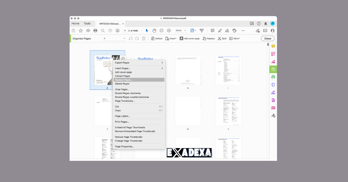The width and height of the screenshot is (348, 182).
Task: Select the Hand tool in the toolbar
Action: [x=154, y=30]
